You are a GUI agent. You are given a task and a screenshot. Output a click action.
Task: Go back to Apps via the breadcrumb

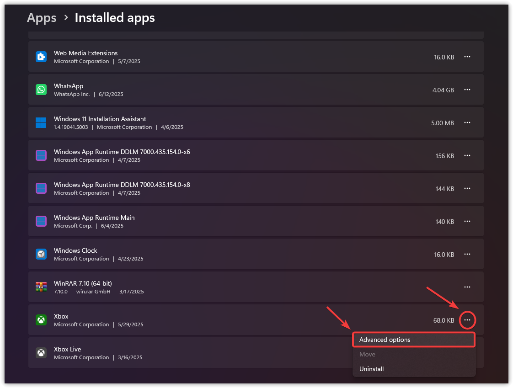click(x=42, y=18)
